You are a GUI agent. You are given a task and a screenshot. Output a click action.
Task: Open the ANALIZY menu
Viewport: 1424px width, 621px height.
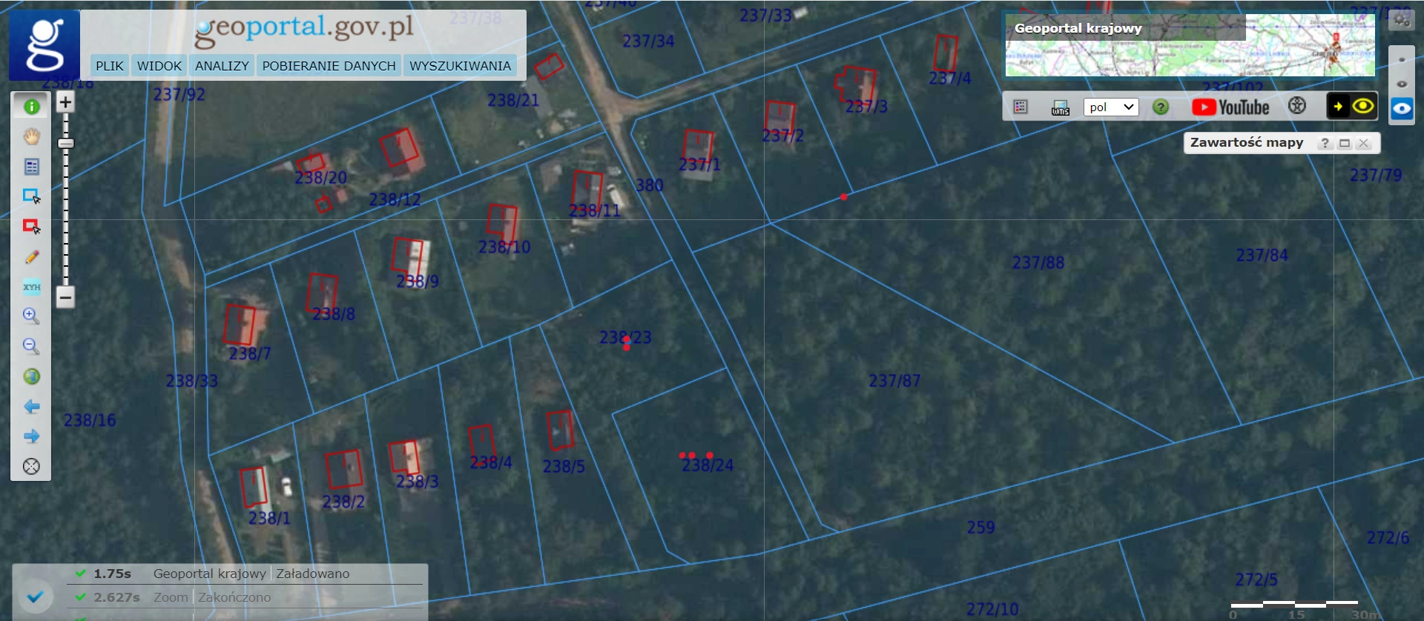click(222, 66)
